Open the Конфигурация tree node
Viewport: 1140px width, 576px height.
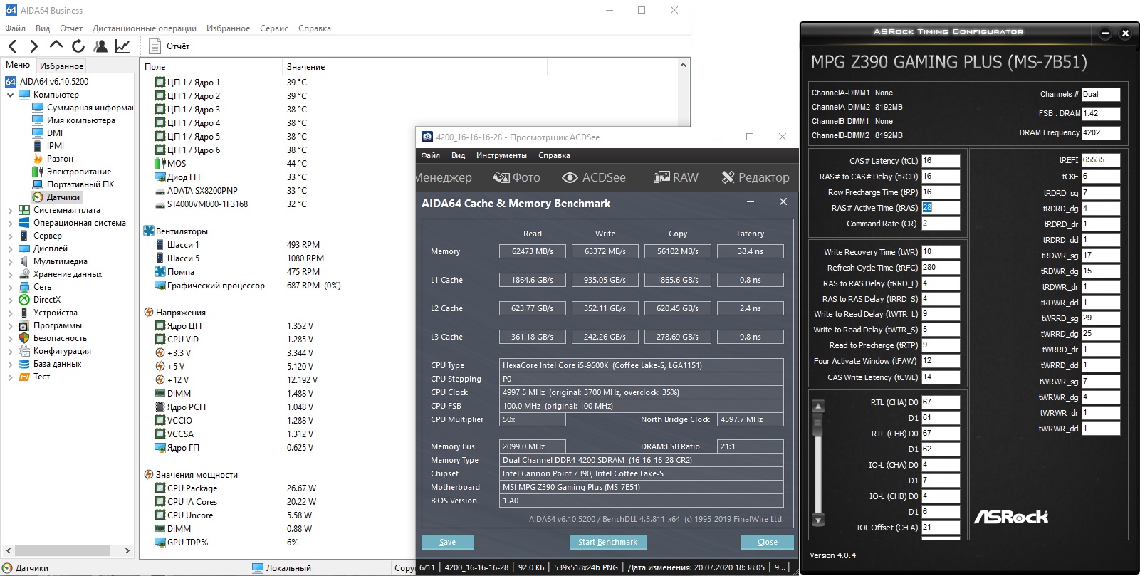click(x=62, y=351)
